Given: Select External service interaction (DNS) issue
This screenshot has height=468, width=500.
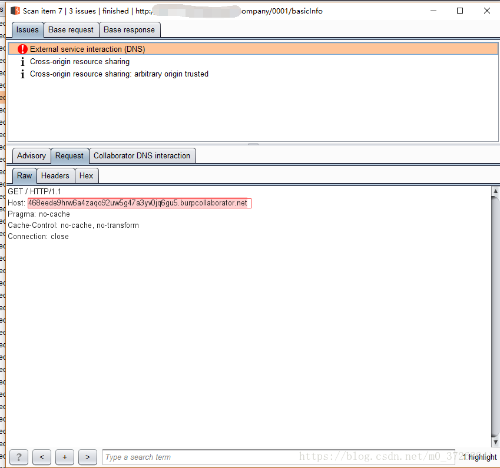Looking at the screenshot, I should tap(253, 49).
